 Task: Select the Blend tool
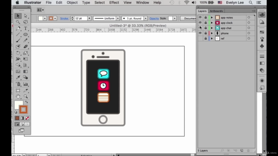tap(26, 78)
